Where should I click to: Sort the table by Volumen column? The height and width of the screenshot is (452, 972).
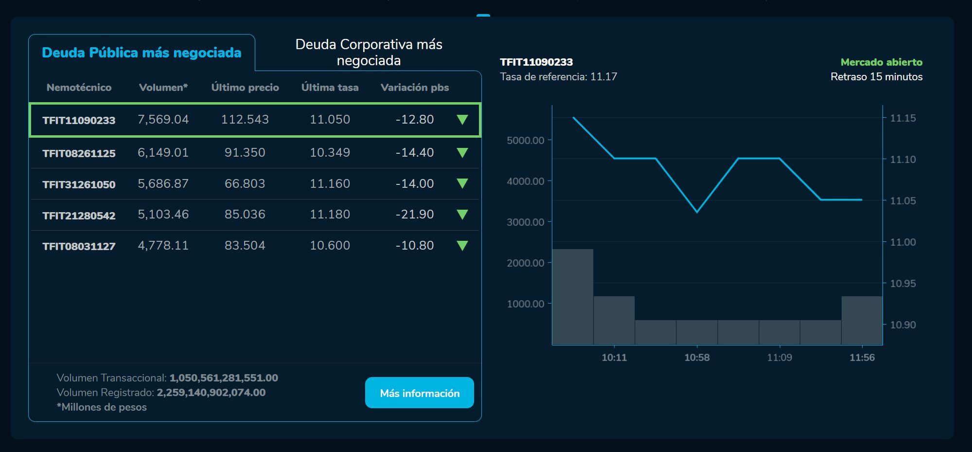163,88
